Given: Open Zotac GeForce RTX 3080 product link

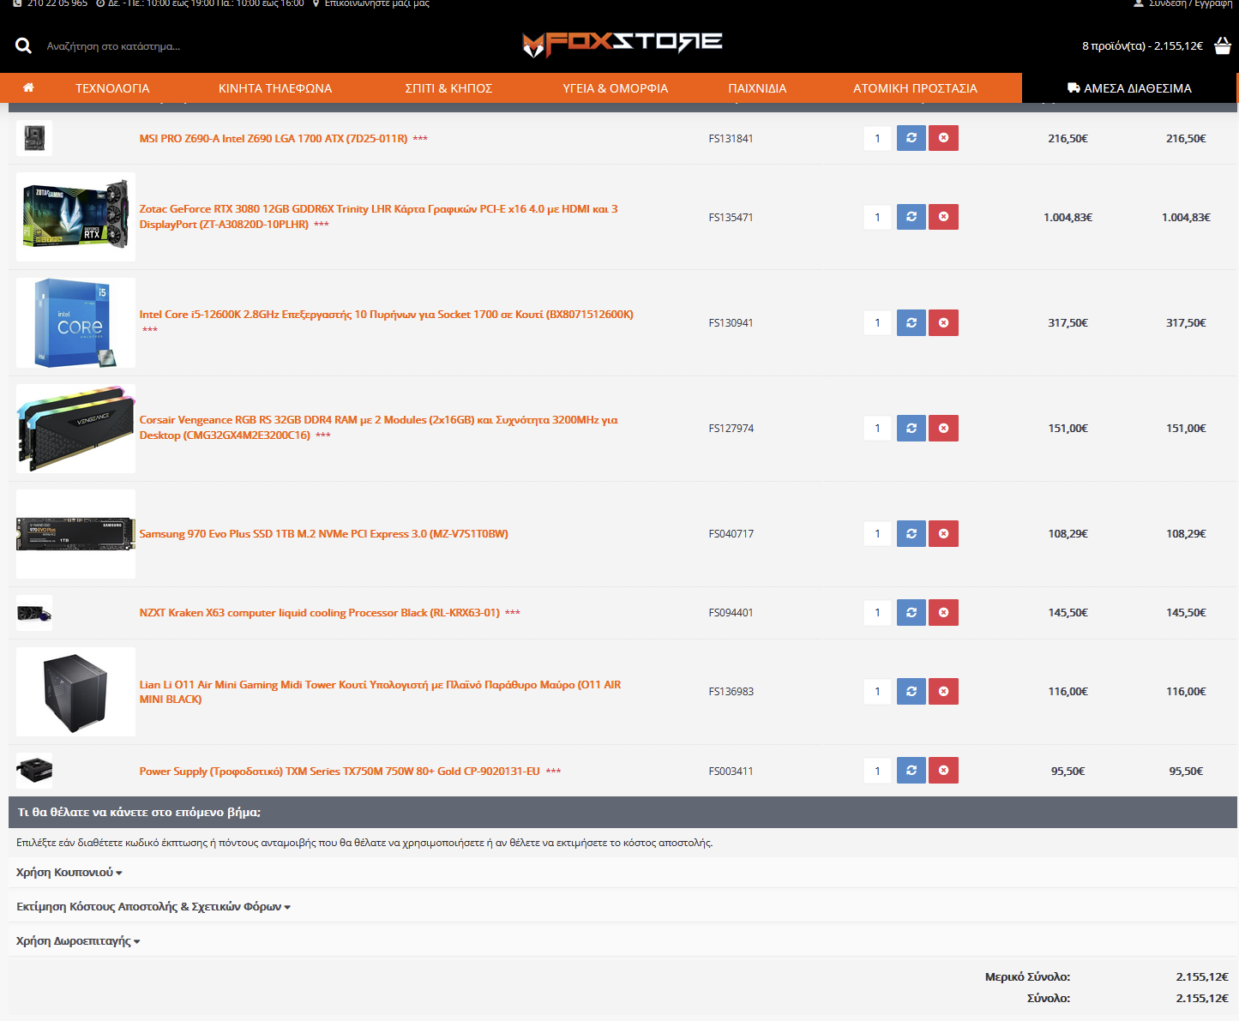Looking at the screenshot, I should 378,216.
